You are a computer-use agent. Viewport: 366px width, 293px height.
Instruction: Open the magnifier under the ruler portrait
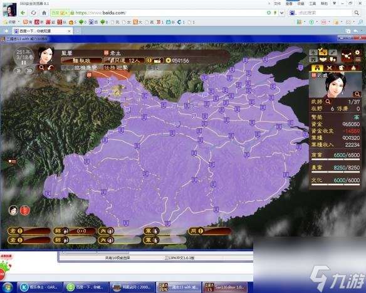click(41, 68)
